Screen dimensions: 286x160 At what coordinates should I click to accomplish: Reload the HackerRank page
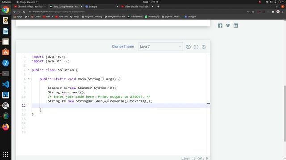[x=24, y=12]
